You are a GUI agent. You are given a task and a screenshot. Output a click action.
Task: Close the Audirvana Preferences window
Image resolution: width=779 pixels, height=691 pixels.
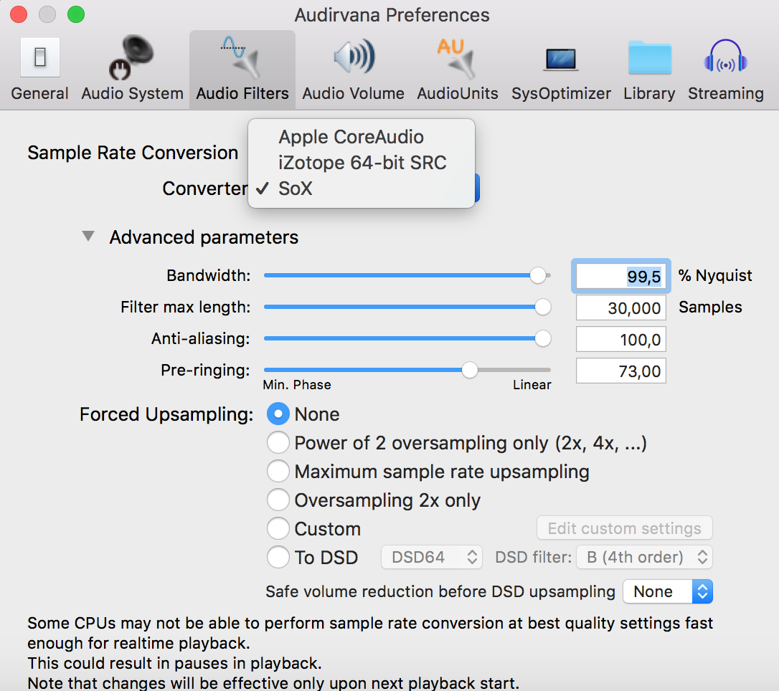point(19,14)
